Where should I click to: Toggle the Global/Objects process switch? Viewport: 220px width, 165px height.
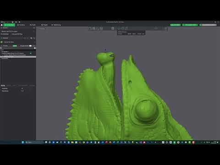(x=15, y=46)
